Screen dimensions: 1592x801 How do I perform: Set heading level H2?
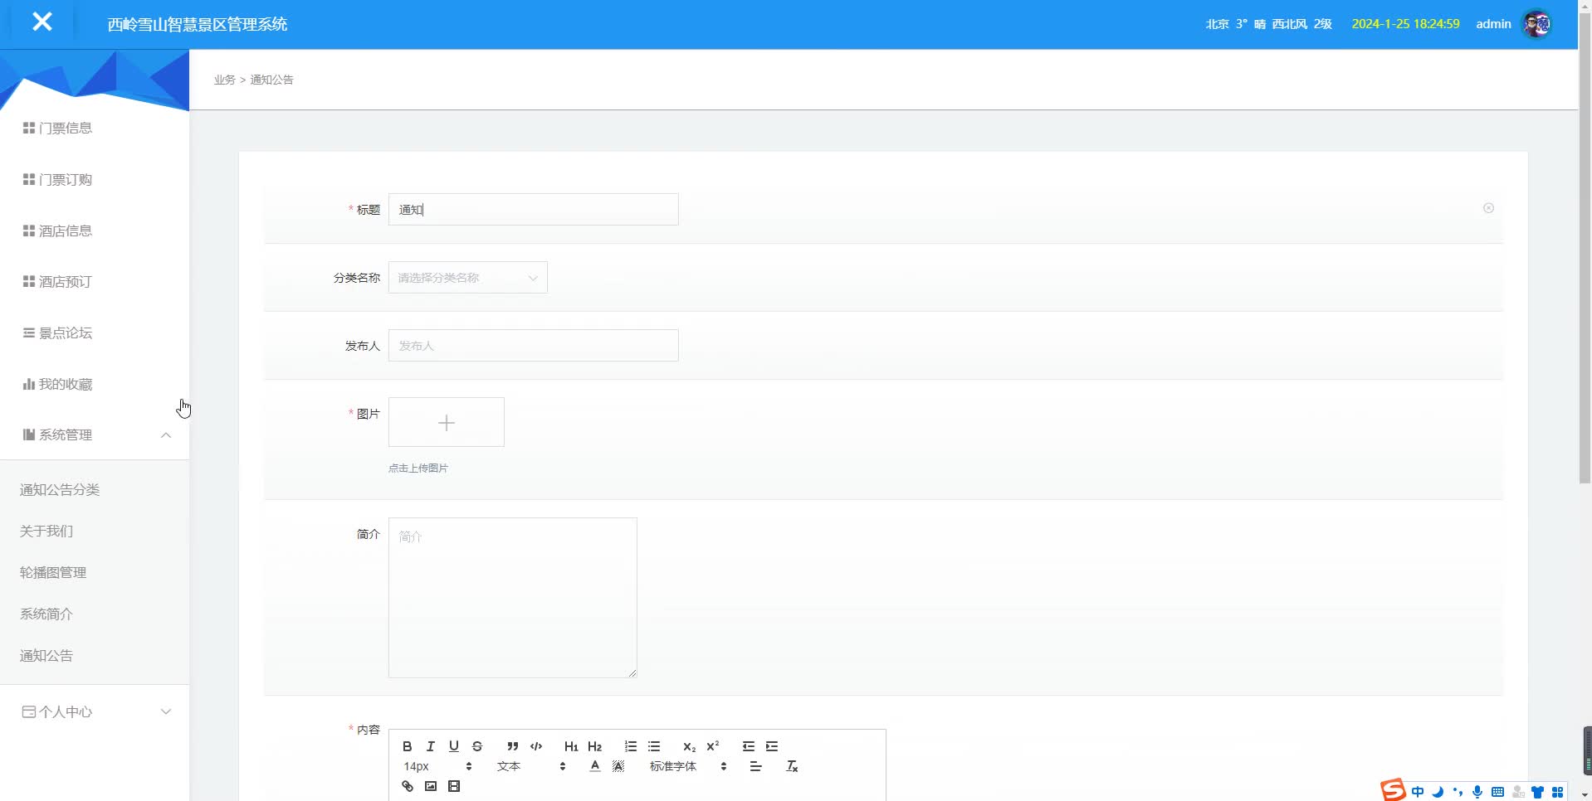tap(595, 746)
